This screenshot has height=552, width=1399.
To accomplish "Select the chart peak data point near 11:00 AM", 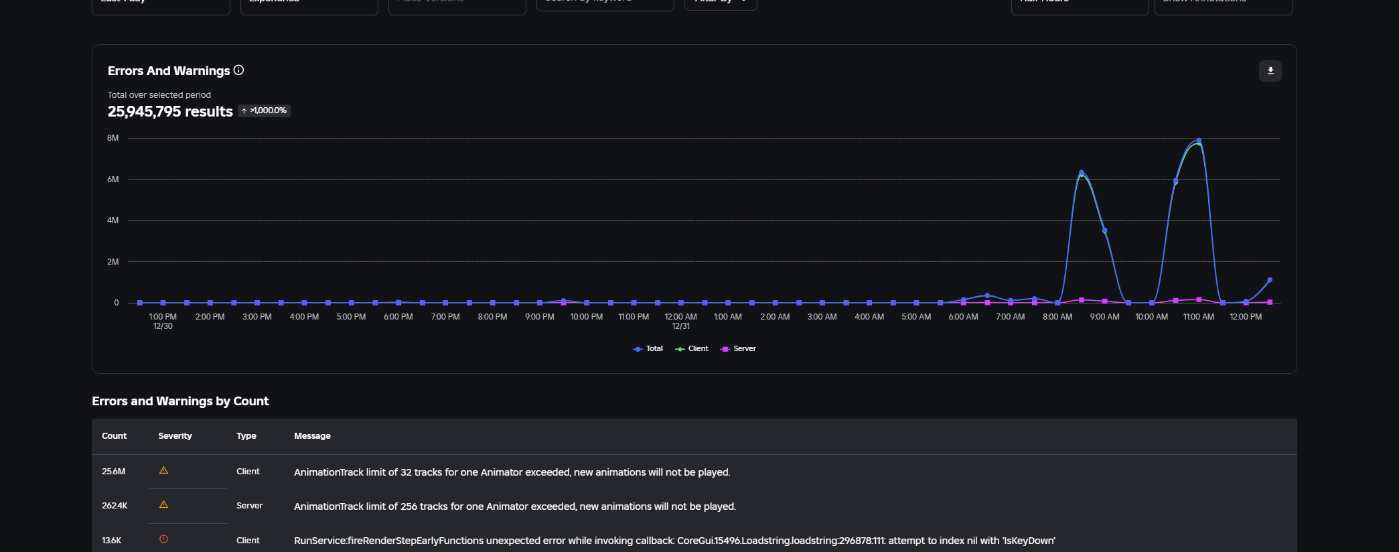I will click(1199, 141).
